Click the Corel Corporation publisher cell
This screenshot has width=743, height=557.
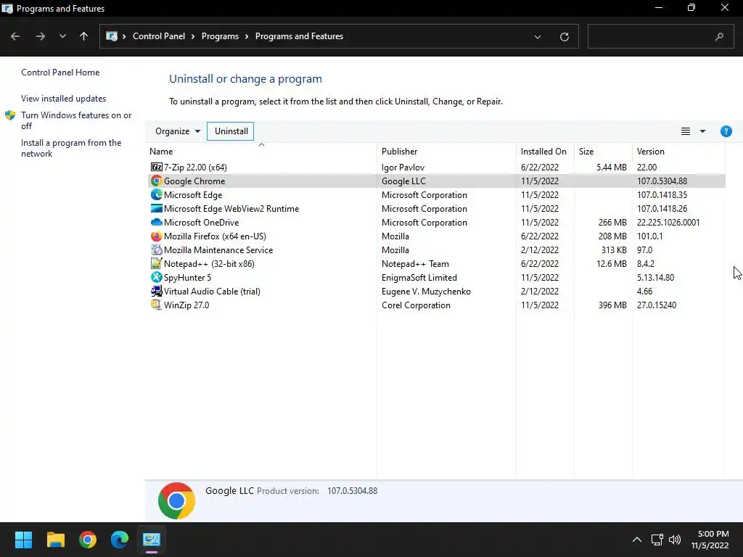coord(416,305)
